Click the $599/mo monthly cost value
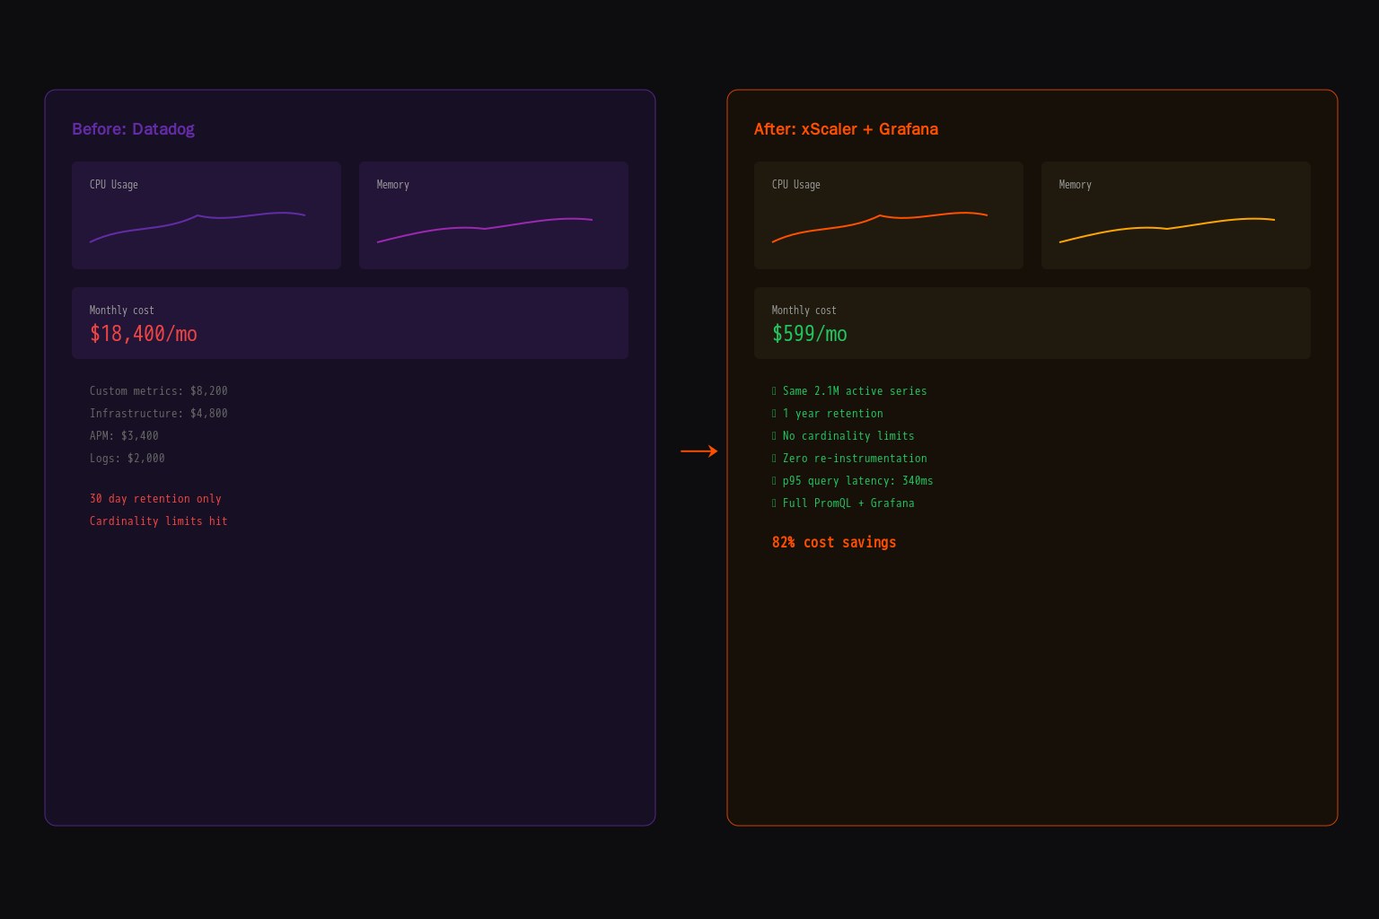1379x919 pixels. coord(810,334)
